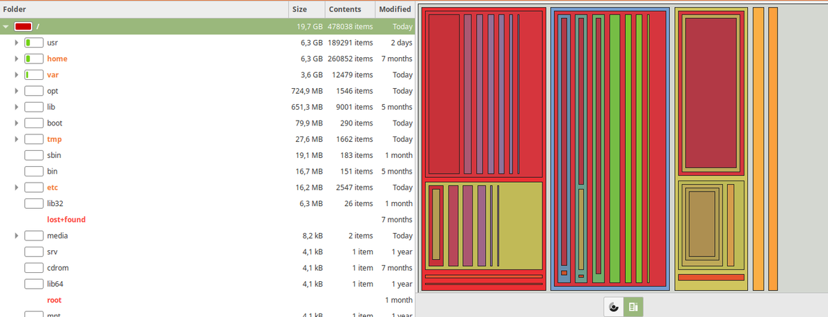
Task: Click the usage bar beside lib32
Action: (34, 203)
